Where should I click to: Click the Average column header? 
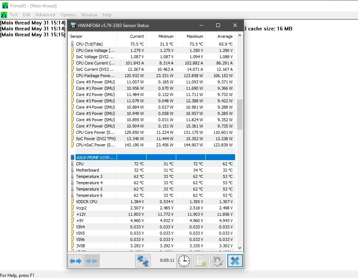point(220,36)
